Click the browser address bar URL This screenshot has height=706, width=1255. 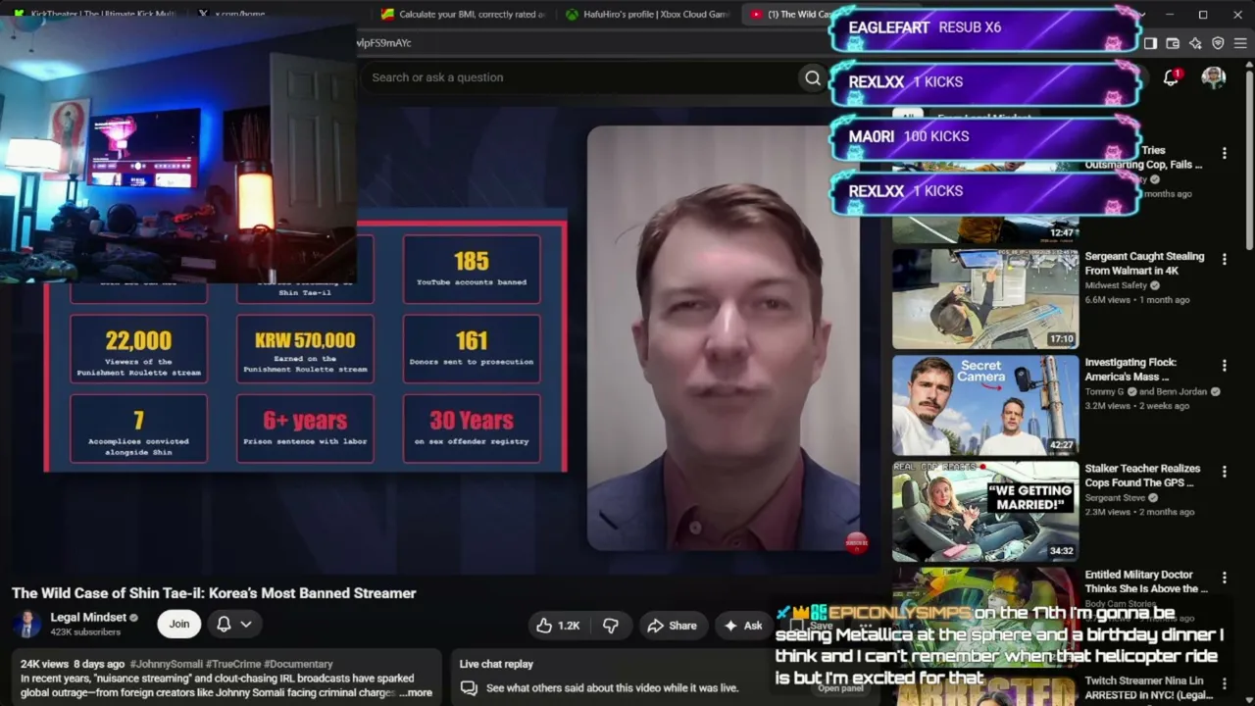tap(383, 43)
